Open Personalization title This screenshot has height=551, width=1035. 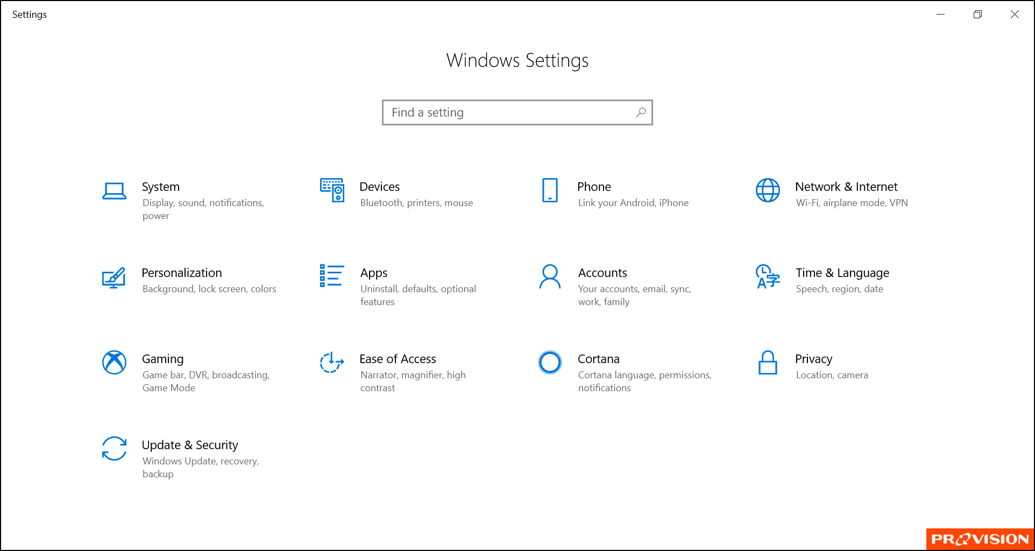[x=182, y=273]
